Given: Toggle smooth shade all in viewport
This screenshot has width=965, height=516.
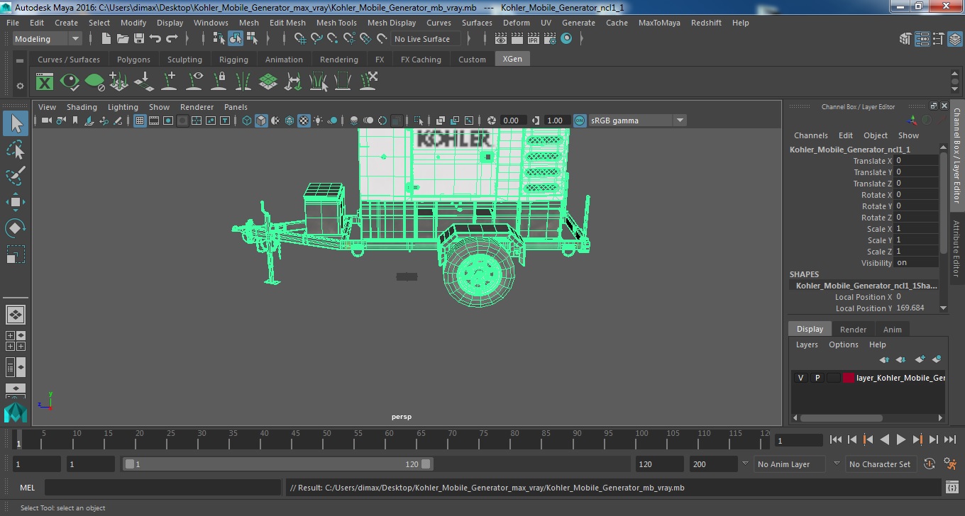Looking at the screenshot, I should [261, 120].
